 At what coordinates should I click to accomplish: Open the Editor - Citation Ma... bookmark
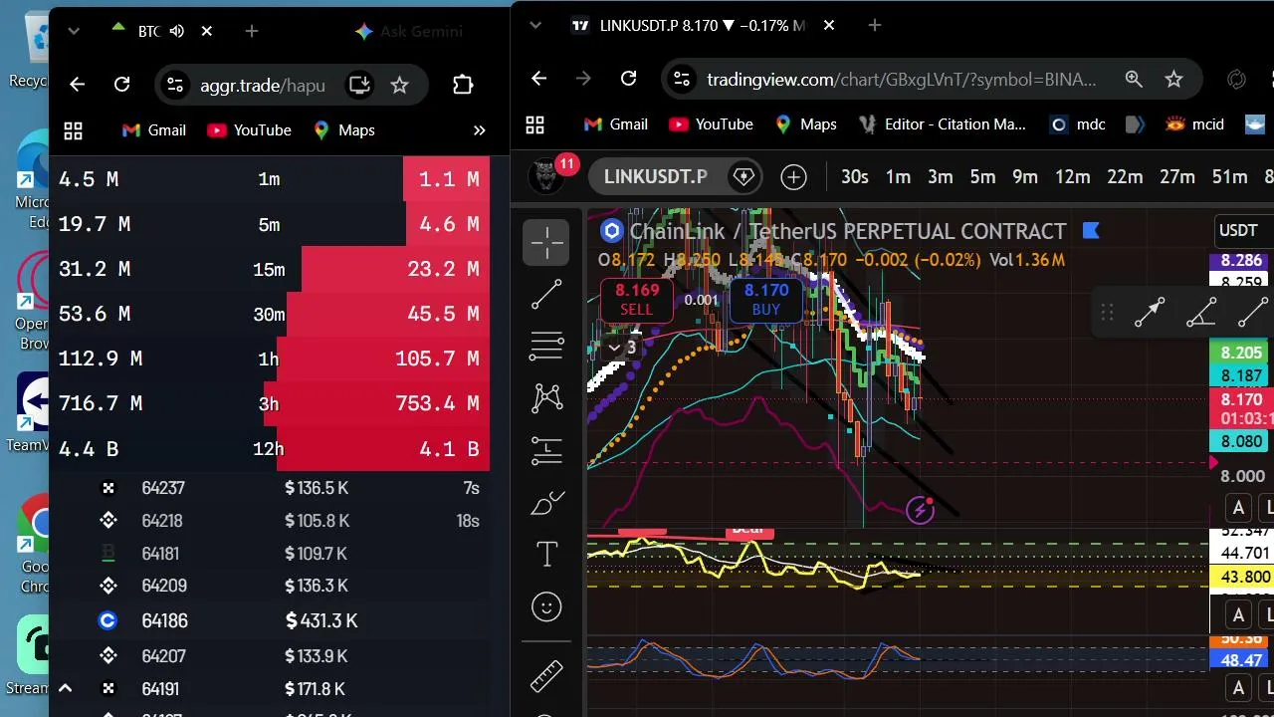(943, 124)
